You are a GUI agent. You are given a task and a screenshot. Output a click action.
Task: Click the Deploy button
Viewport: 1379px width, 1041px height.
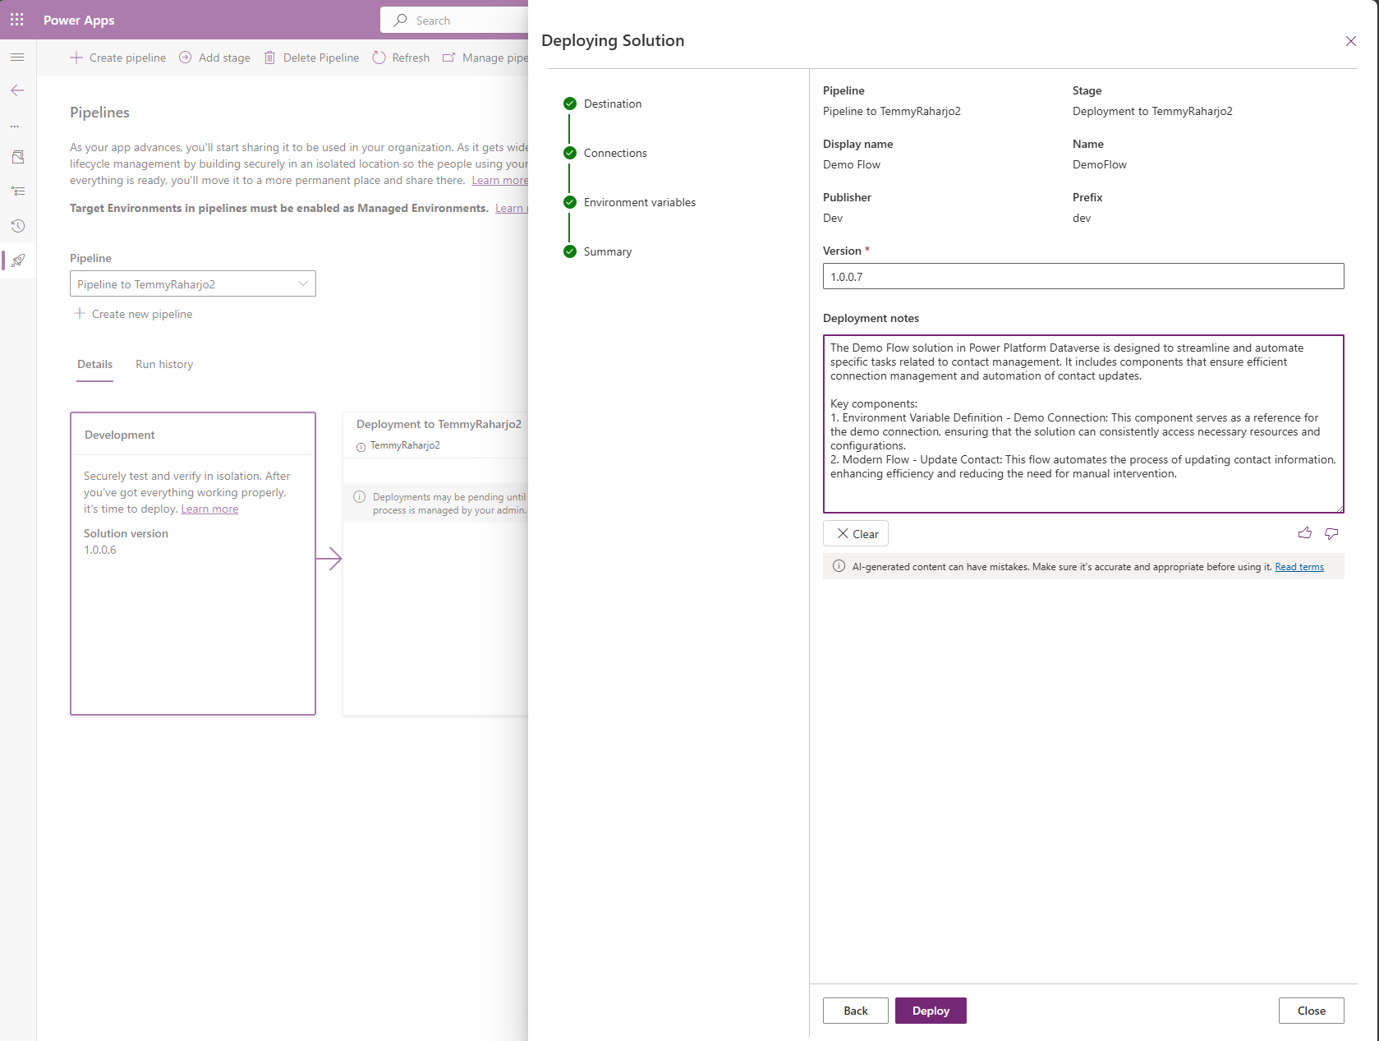[x=931, y=1011]
